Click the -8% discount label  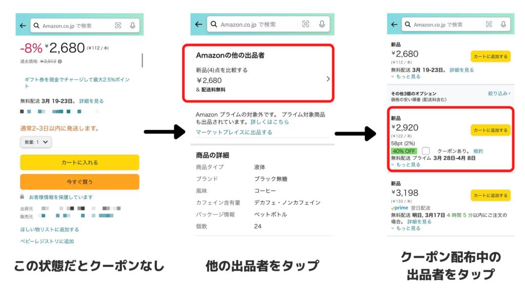[x=31, y=49]
